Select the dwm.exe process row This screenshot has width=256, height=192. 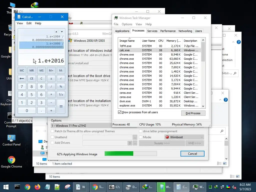(x=159, y=101)
